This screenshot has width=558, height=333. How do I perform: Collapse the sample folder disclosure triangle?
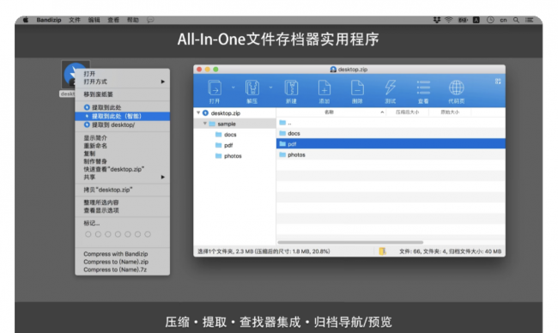pos(205,124)
